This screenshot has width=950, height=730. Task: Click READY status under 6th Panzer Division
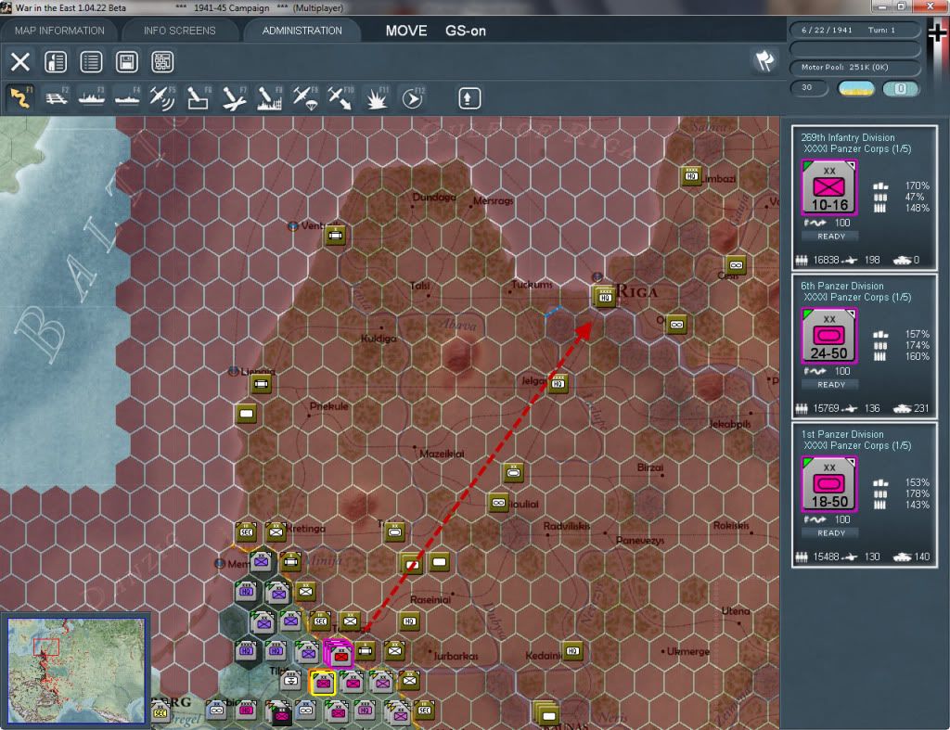point(830,385)
